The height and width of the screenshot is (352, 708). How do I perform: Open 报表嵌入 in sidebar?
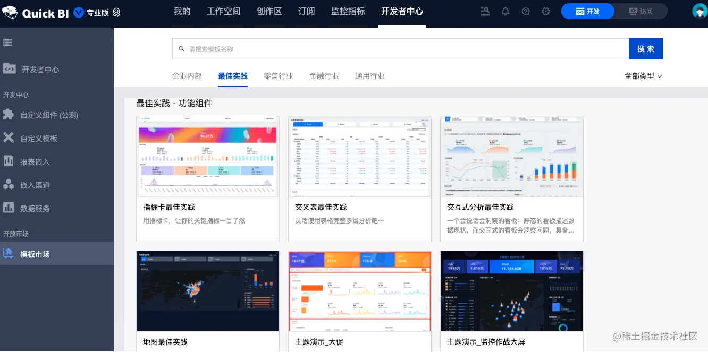pyautogui.click(x=35, y=162)
